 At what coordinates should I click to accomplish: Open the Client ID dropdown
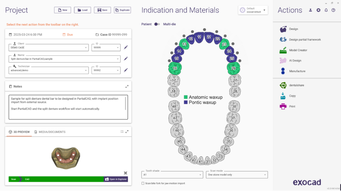coord(106,48)
